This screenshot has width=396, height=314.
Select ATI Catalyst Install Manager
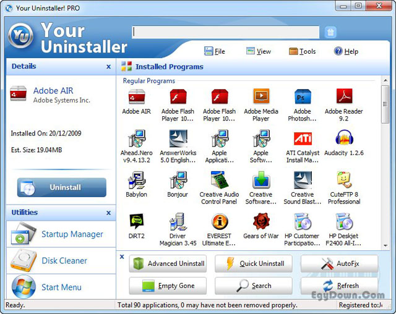[x=303, y=138]
